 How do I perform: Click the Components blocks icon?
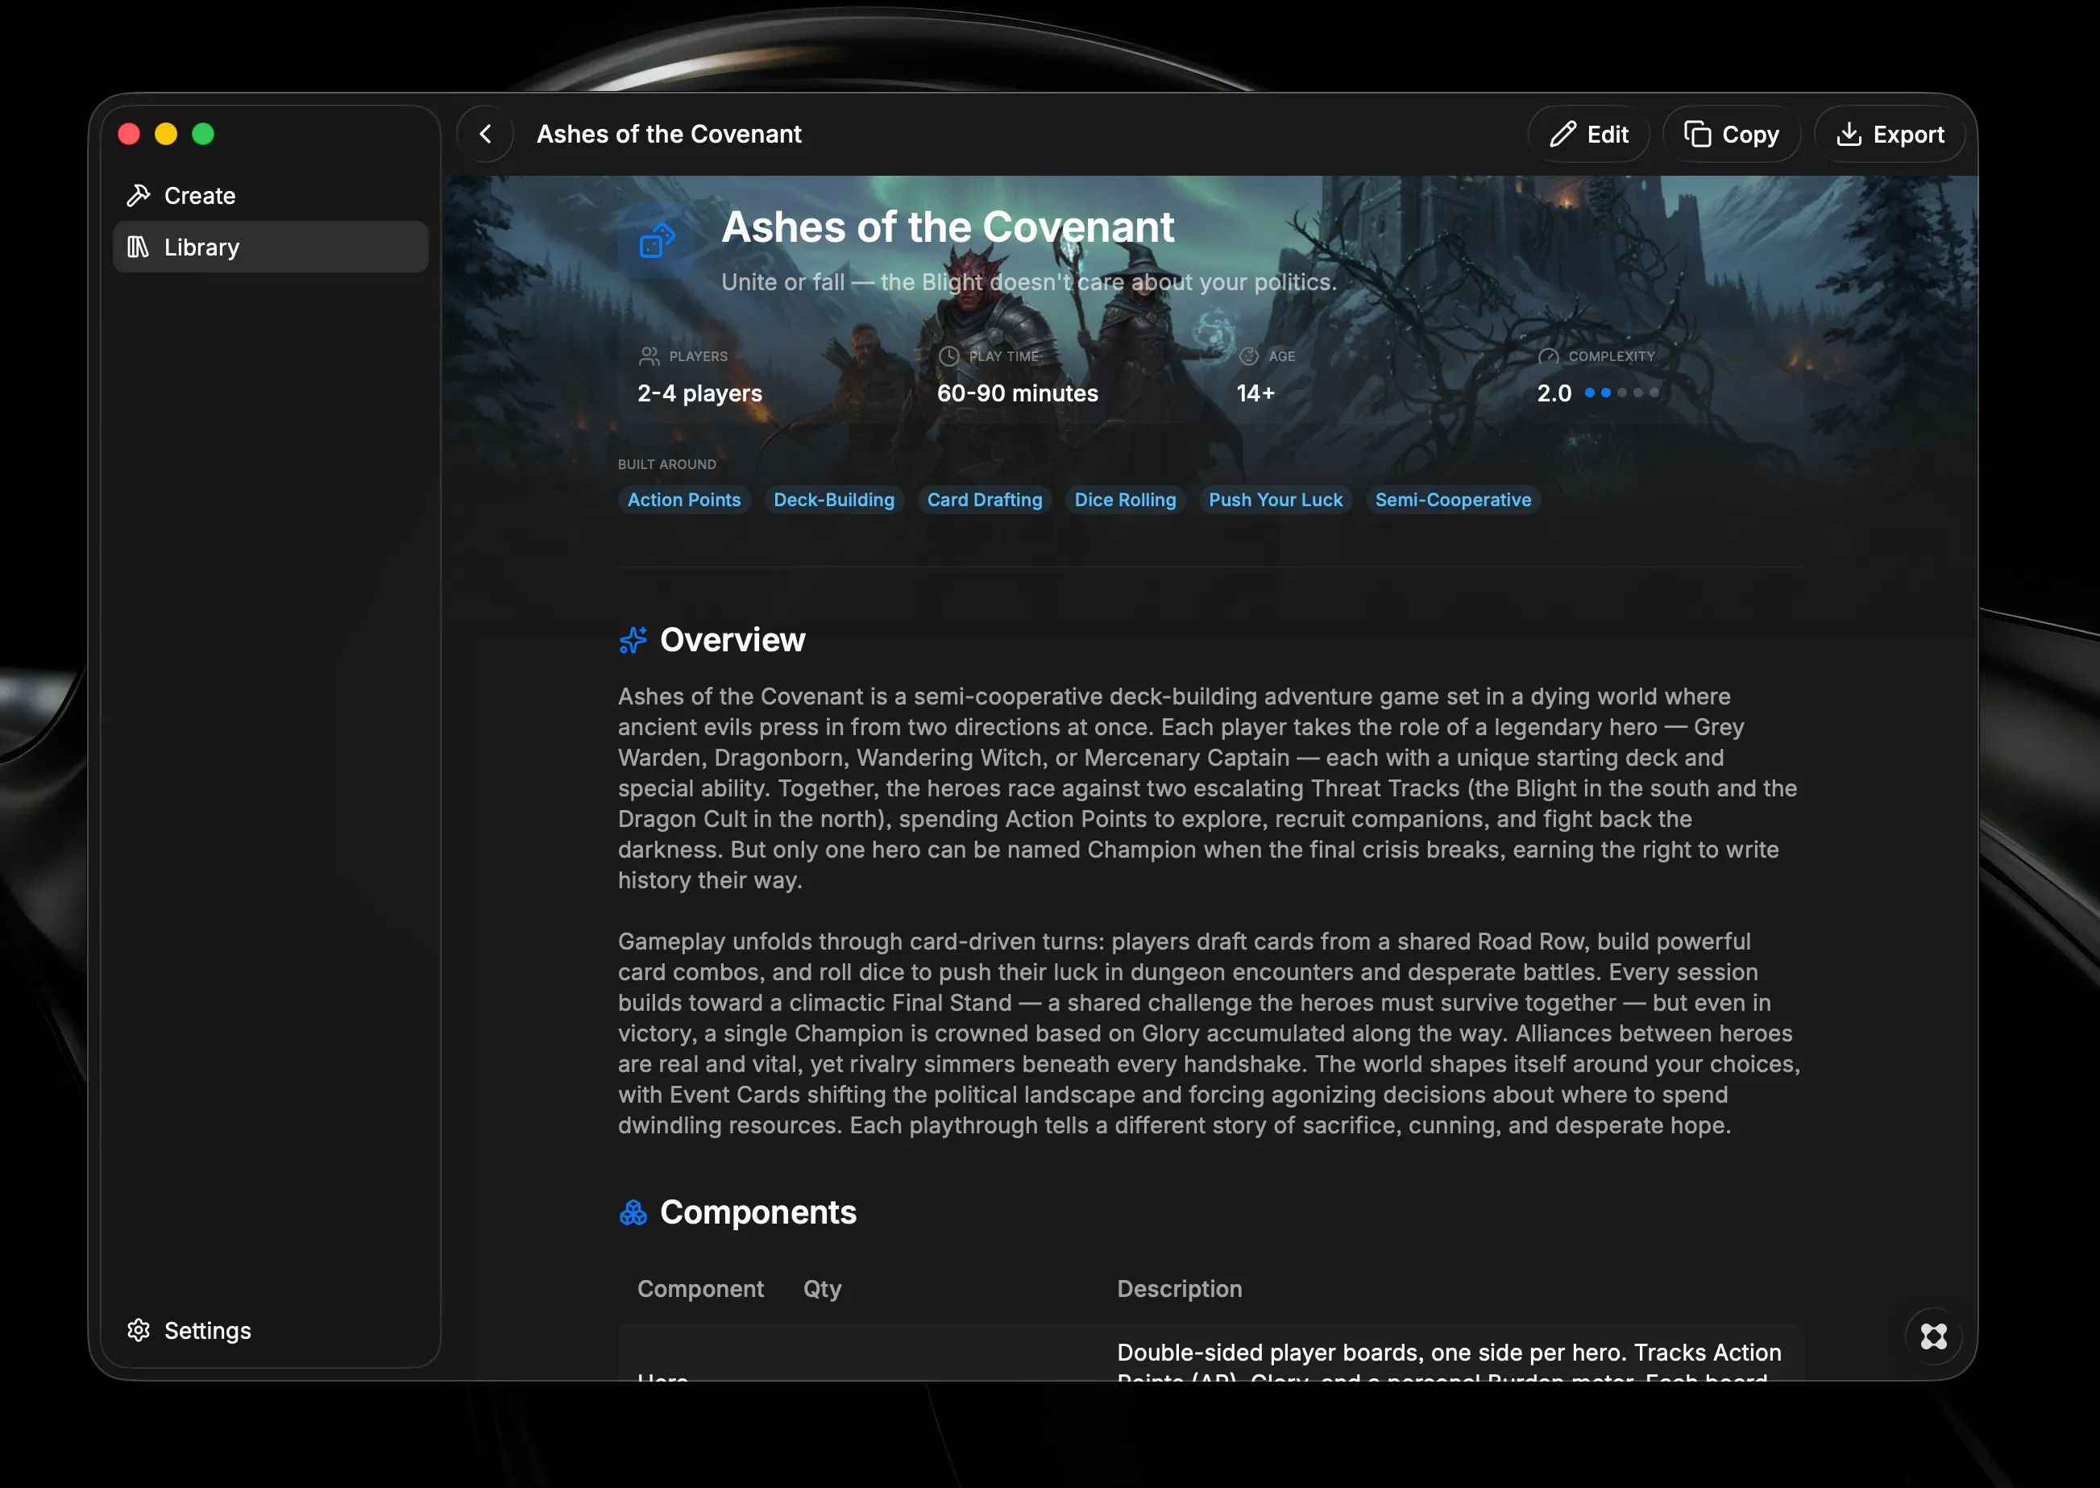[x=633, y=1213]
